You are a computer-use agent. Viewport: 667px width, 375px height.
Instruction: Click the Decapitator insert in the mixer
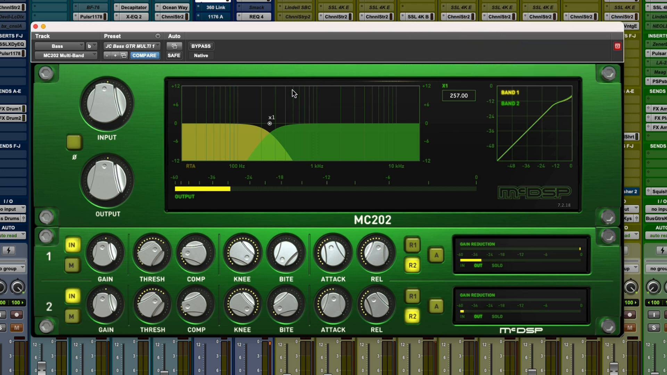134,7
